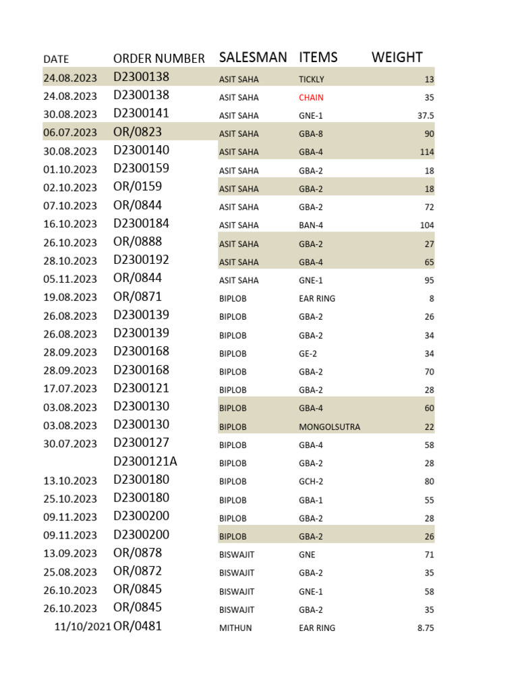Select the BAN-4 item cell

311,225
